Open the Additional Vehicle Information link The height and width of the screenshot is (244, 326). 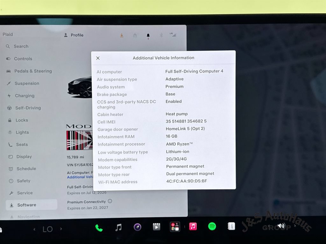(x=80, y=177)
